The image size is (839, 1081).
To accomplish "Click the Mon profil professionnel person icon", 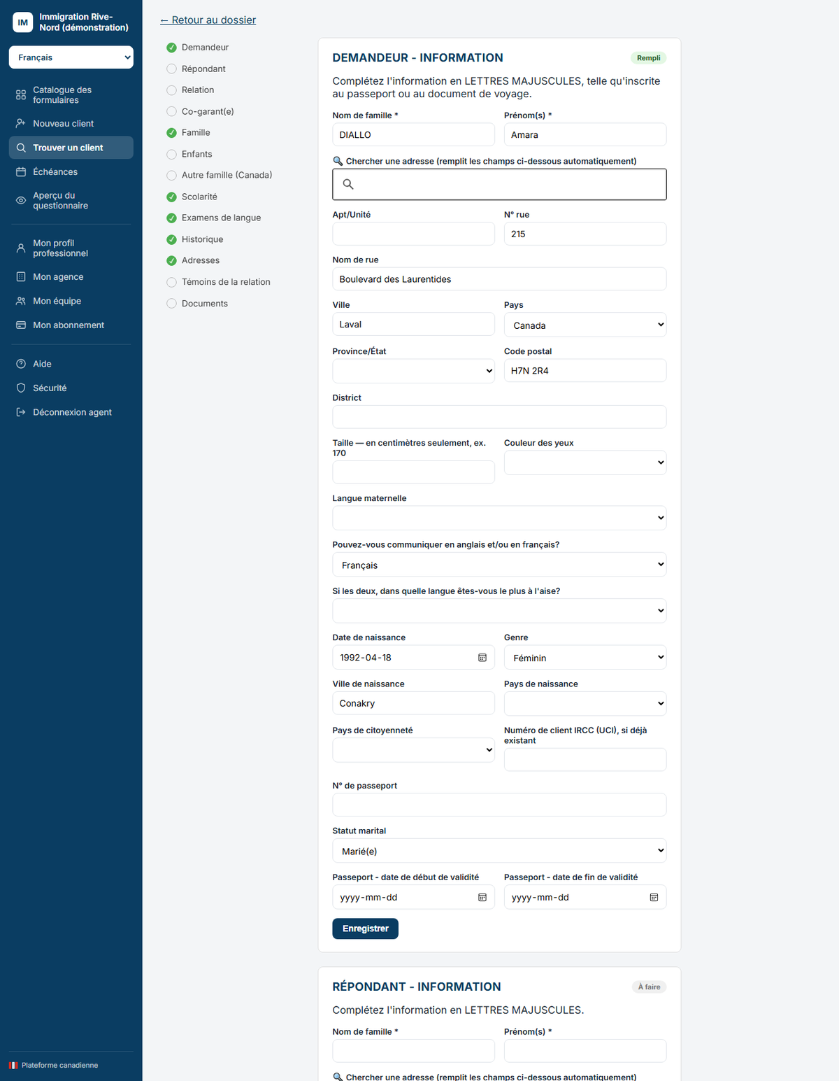I will (x=21, y=248).
